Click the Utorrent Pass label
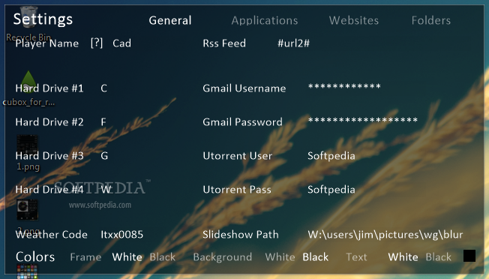 click(237, 189)
